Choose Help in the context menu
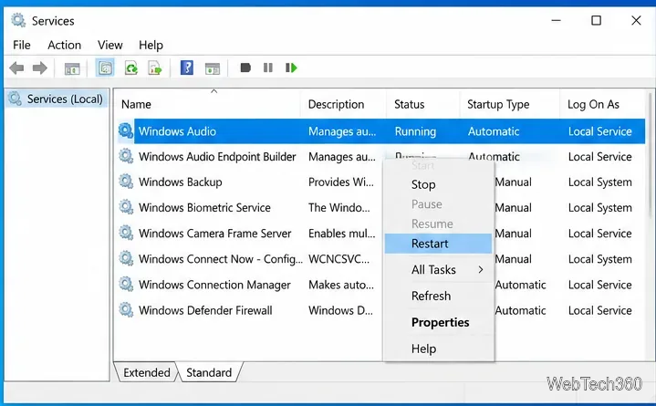 click(x=438, y=349)
